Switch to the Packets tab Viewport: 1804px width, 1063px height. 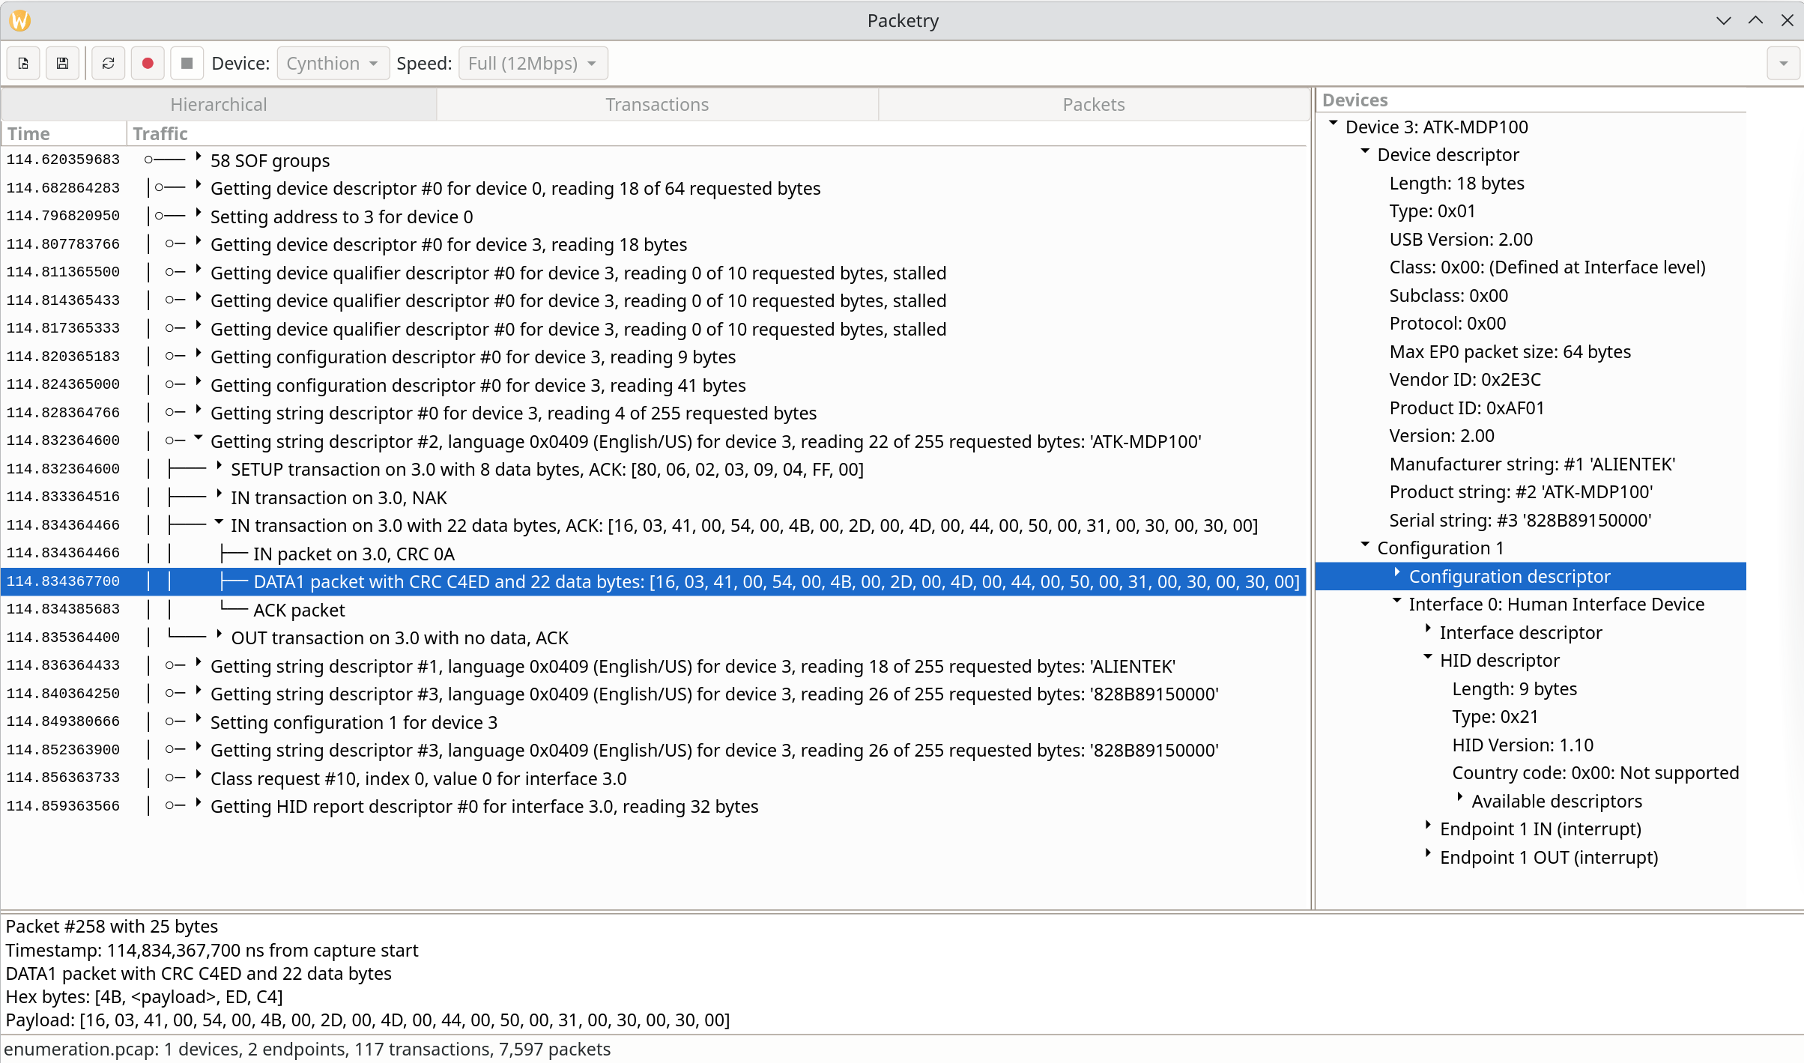tap(1094, 105)
